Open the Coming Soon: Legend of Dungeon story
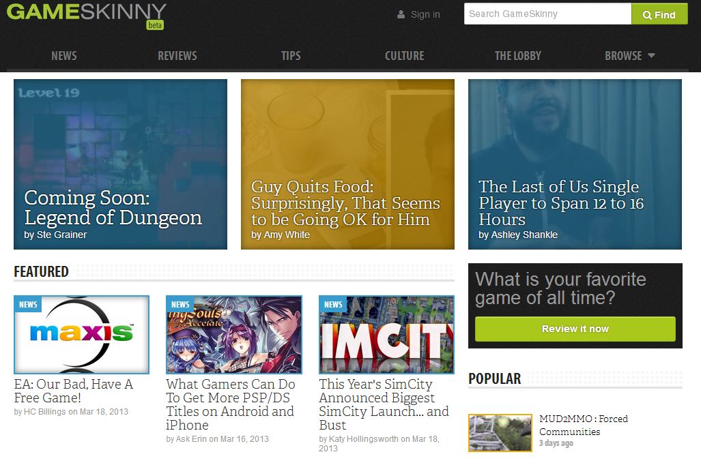Viewport: 701px width, 463px height. (x=120, y=164)
